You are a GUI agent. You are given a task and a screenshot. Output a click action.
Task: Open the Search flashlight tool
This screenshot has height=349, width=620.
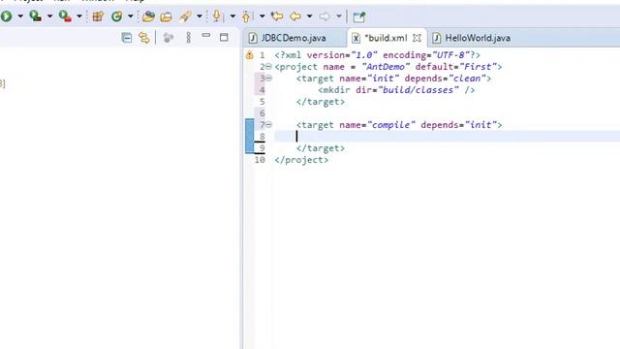point(185,16)
